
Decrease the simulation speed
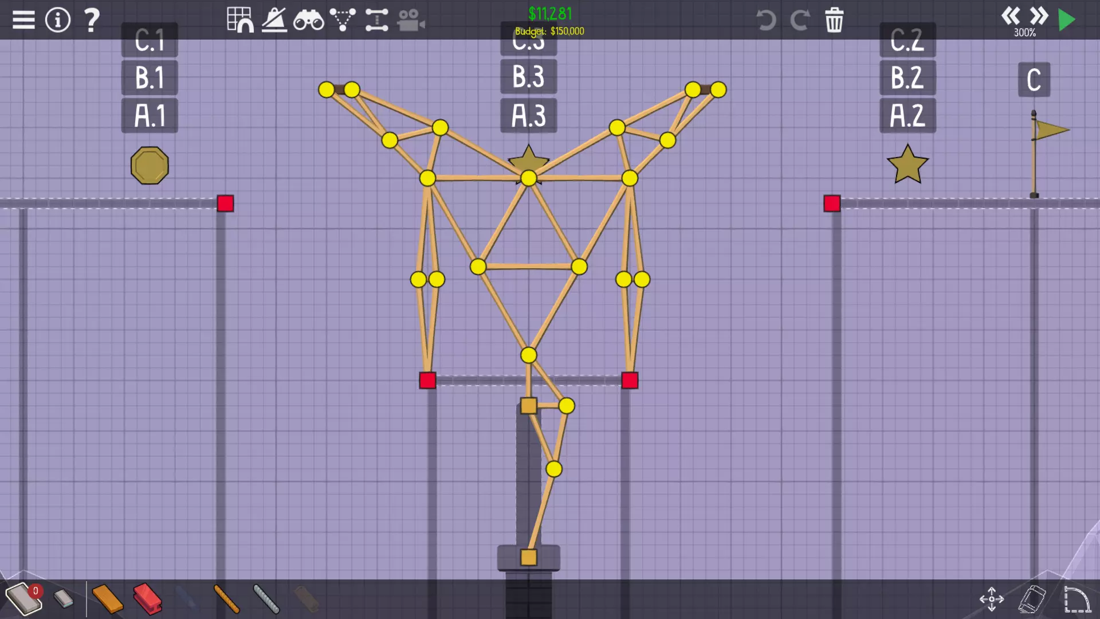click(1010, 15)
